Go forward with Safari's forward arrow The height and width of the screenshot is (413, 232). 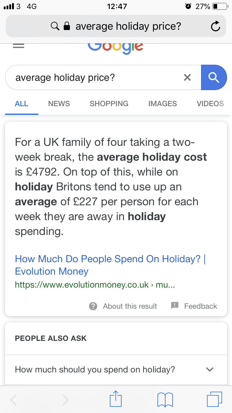(x=65, y=400)
